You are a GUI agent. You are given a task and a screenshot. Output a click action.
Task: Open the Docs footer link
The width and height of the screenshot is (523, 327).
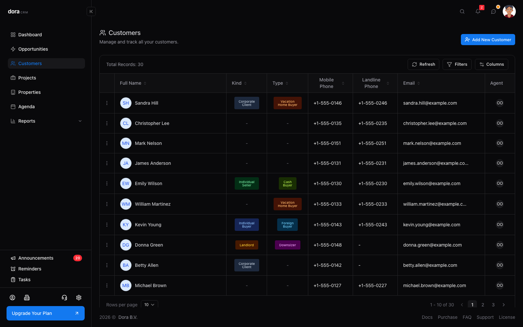click(427, 317)
